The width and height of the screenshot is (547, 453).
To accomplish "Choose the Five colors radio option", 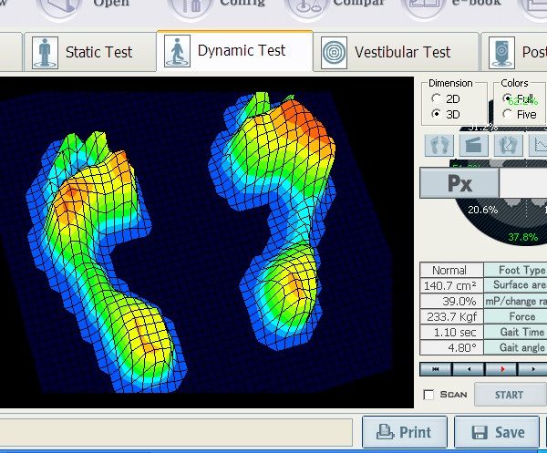I will 507,114.
